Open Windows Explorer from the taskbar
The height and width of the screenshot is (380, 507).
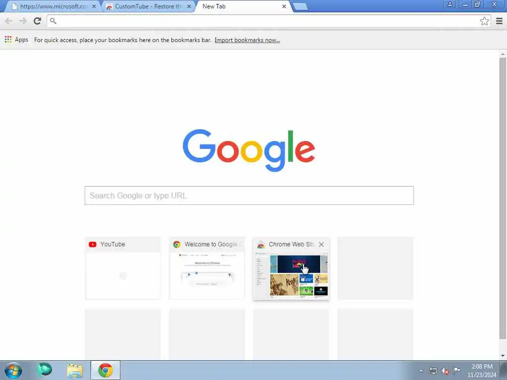(x=75, y=370)
